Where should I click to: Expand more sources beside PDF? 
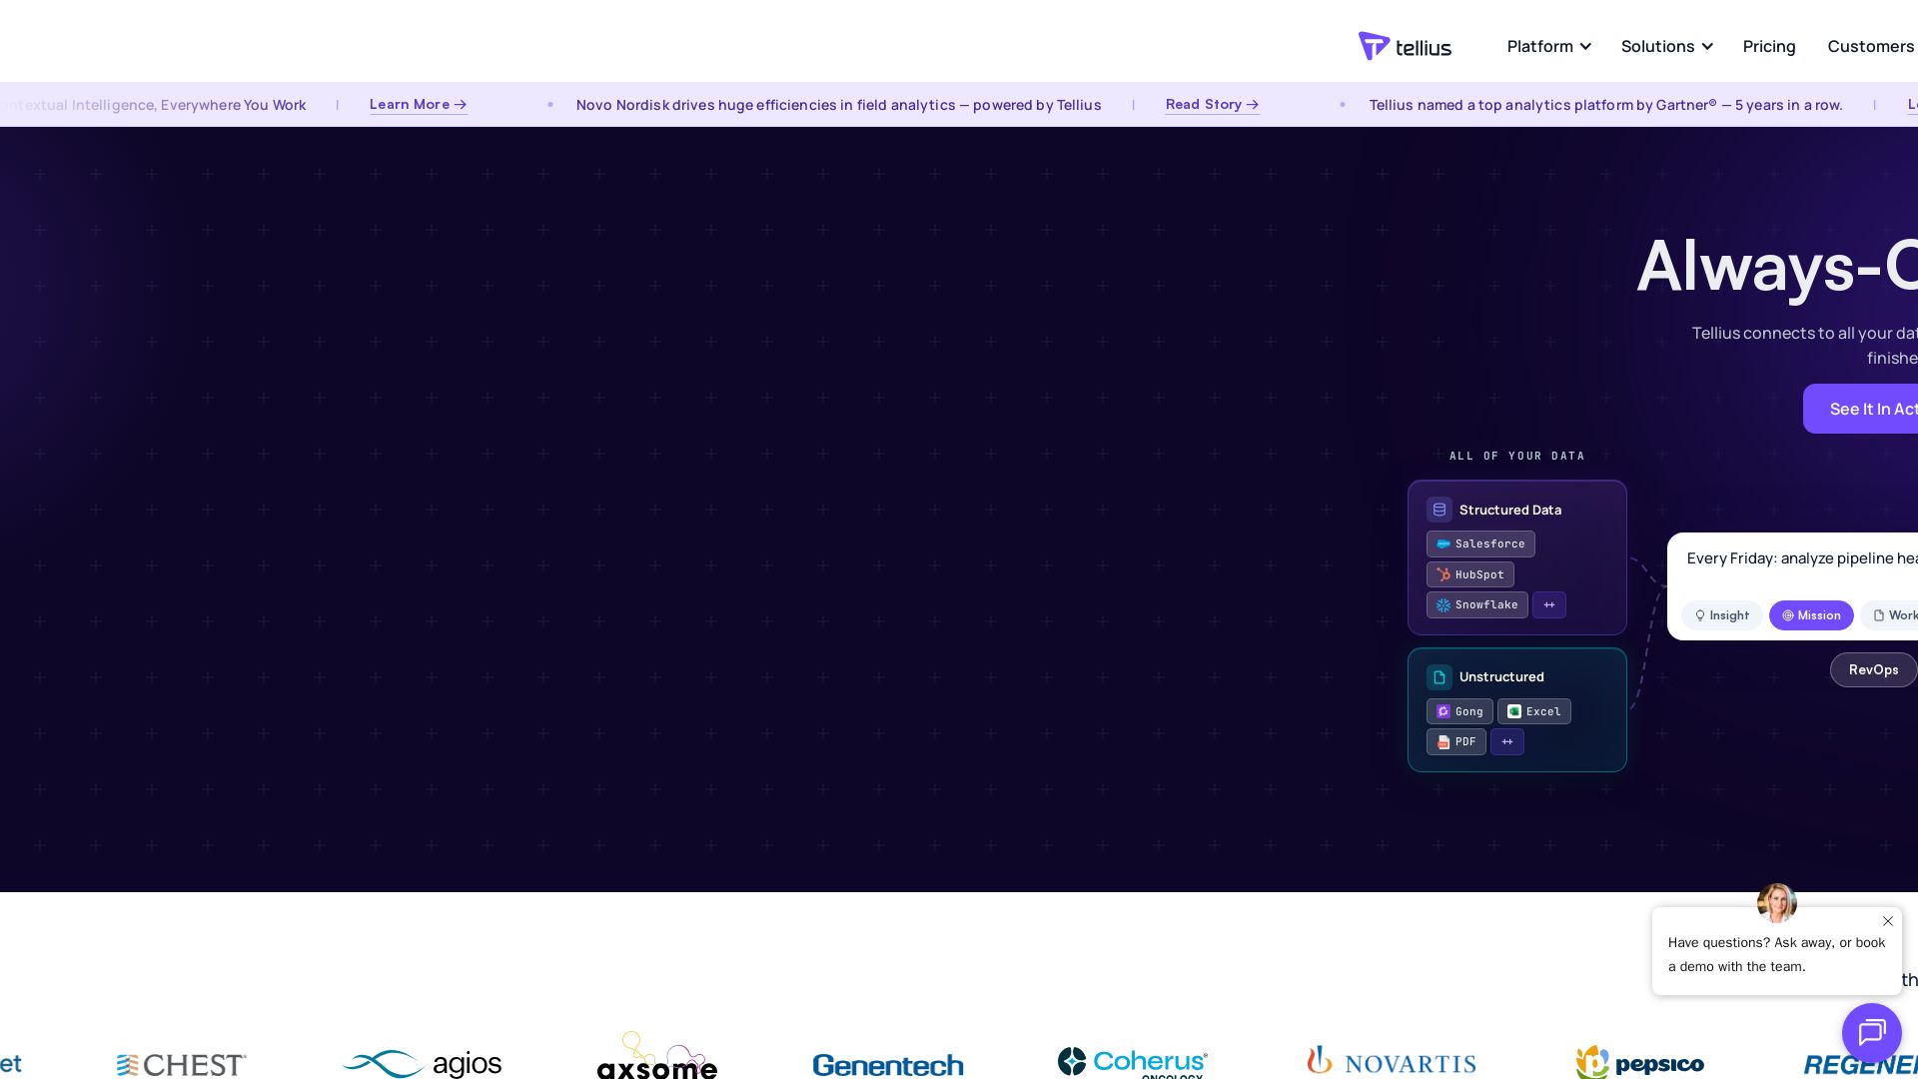coord(1507,742)
